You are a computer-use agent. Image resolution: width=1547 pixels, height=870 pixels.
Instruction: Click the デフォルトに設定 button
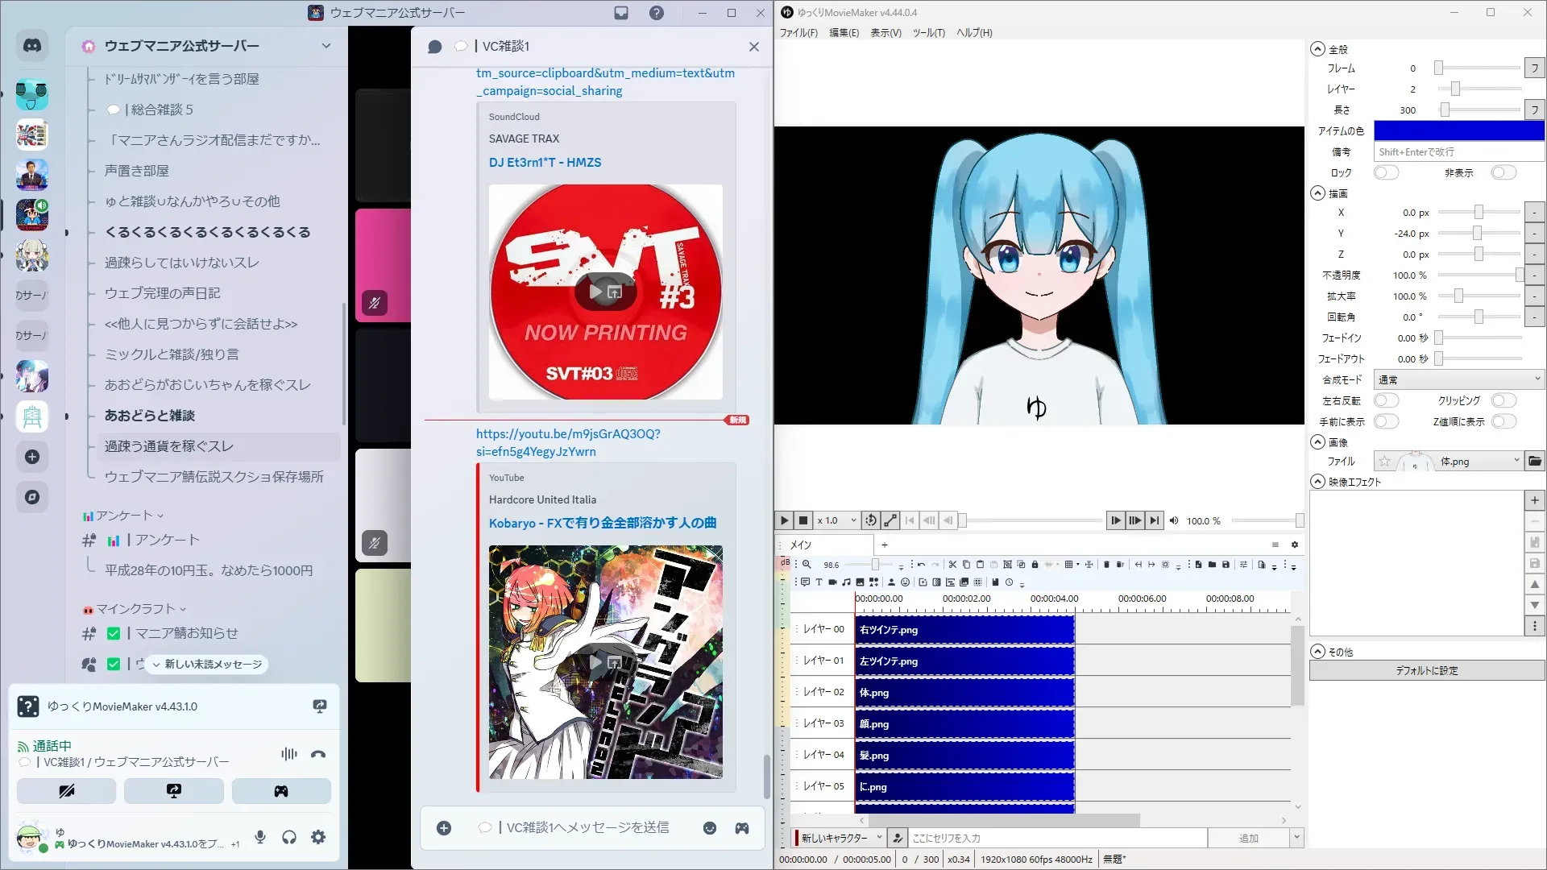coord(1426,670)
